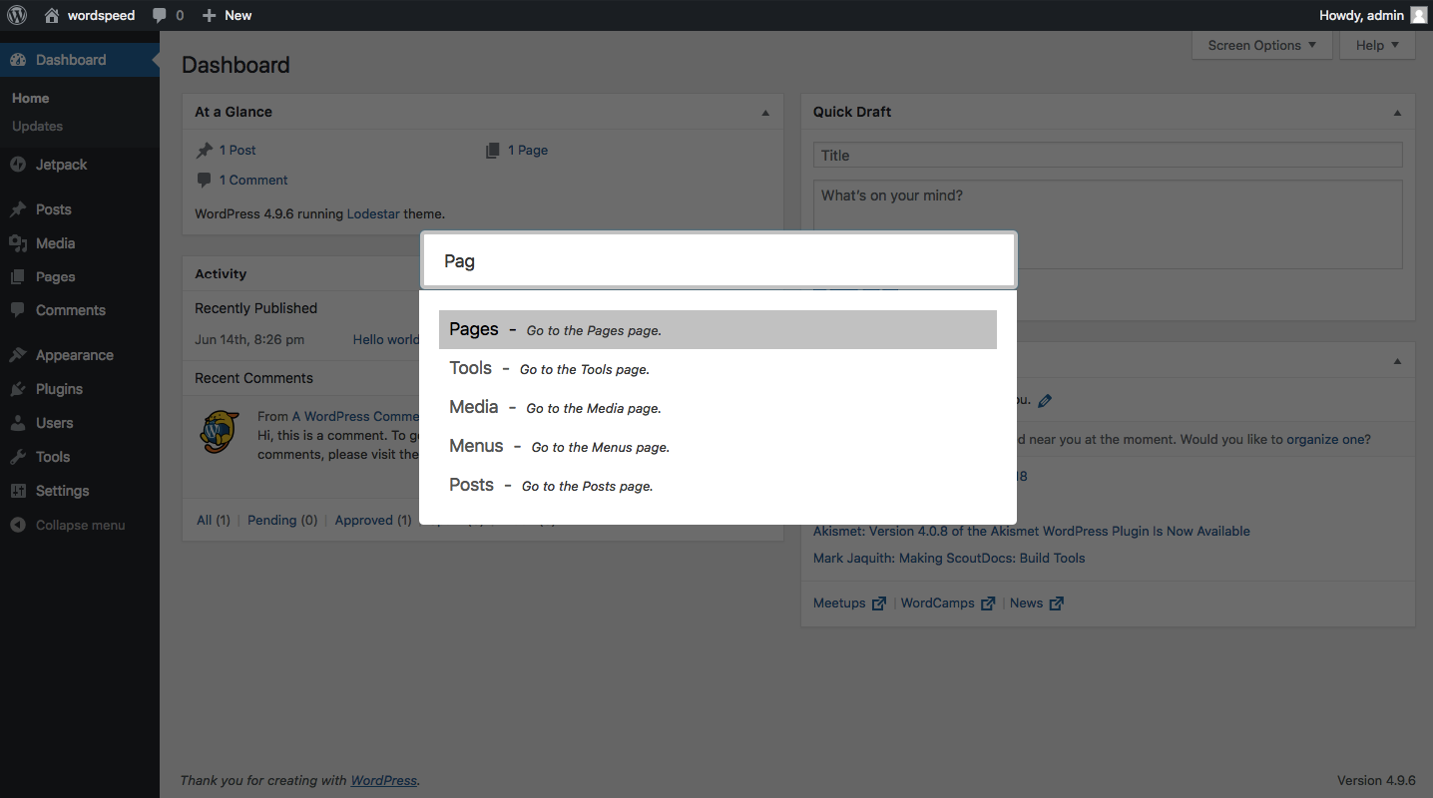Open Akismet Version 4.0.8 news link

coord(1032,532)
